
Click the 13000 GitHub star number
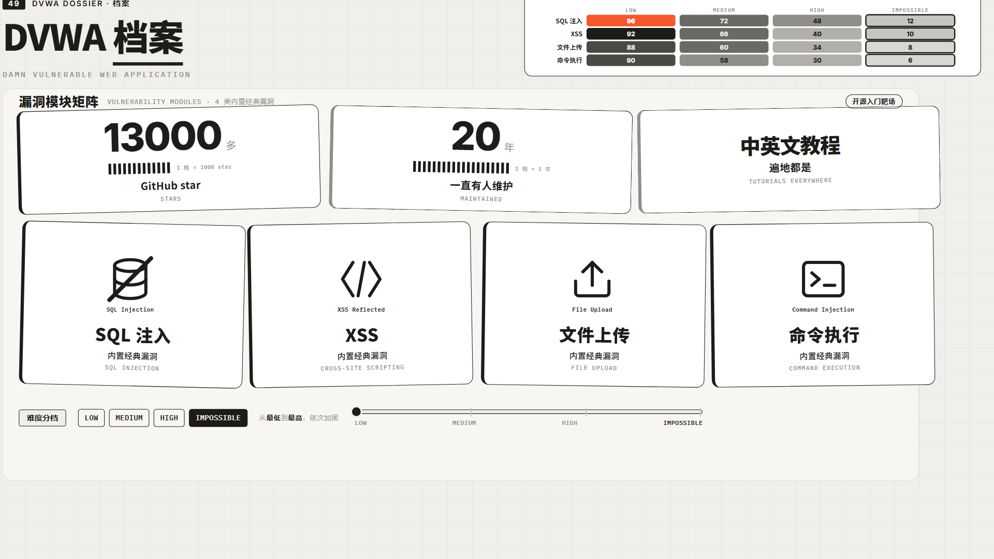163,137
